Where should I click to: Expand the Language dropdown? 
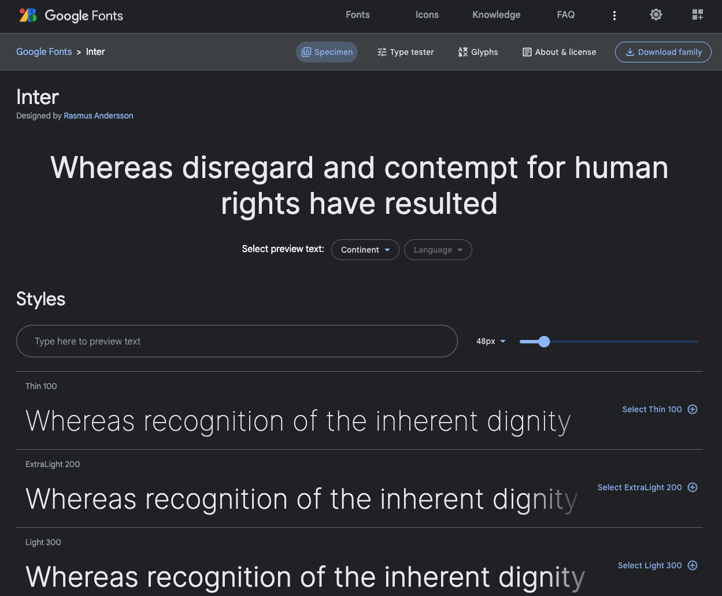(x=438, y=250)
